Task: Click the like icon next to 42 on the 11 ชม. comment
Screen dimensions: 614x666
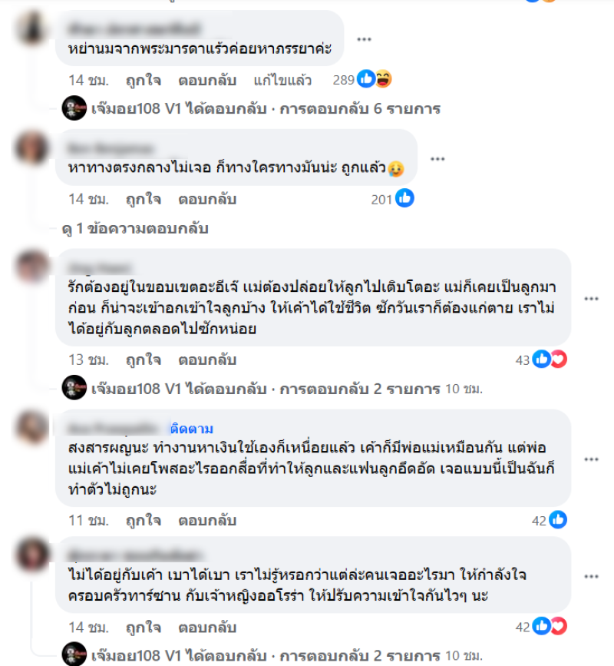Action: [x=558, y=520]
